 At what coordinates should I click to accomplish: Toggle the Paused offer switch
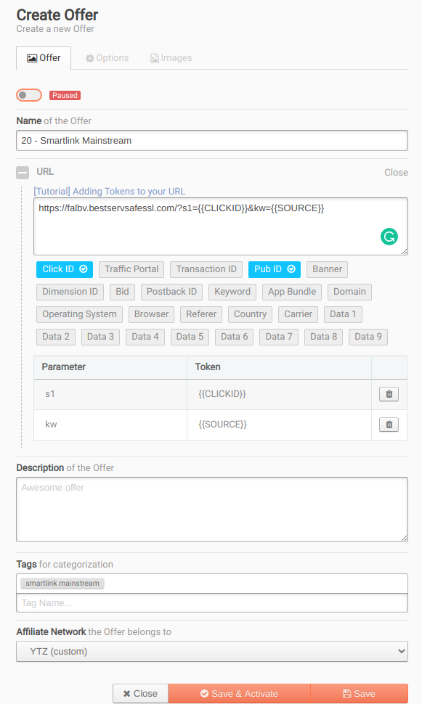(29, 95)
